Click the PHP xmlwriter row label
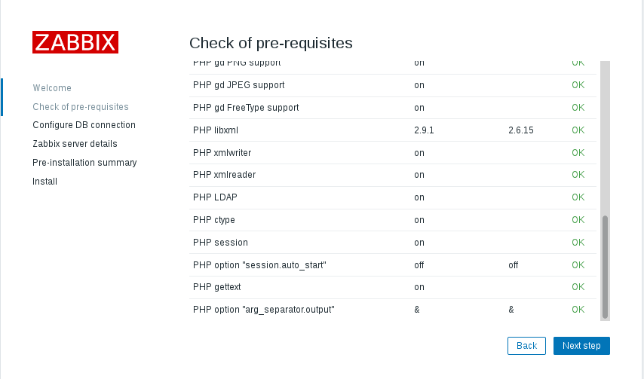644x379 pixels. pos(222,153)
